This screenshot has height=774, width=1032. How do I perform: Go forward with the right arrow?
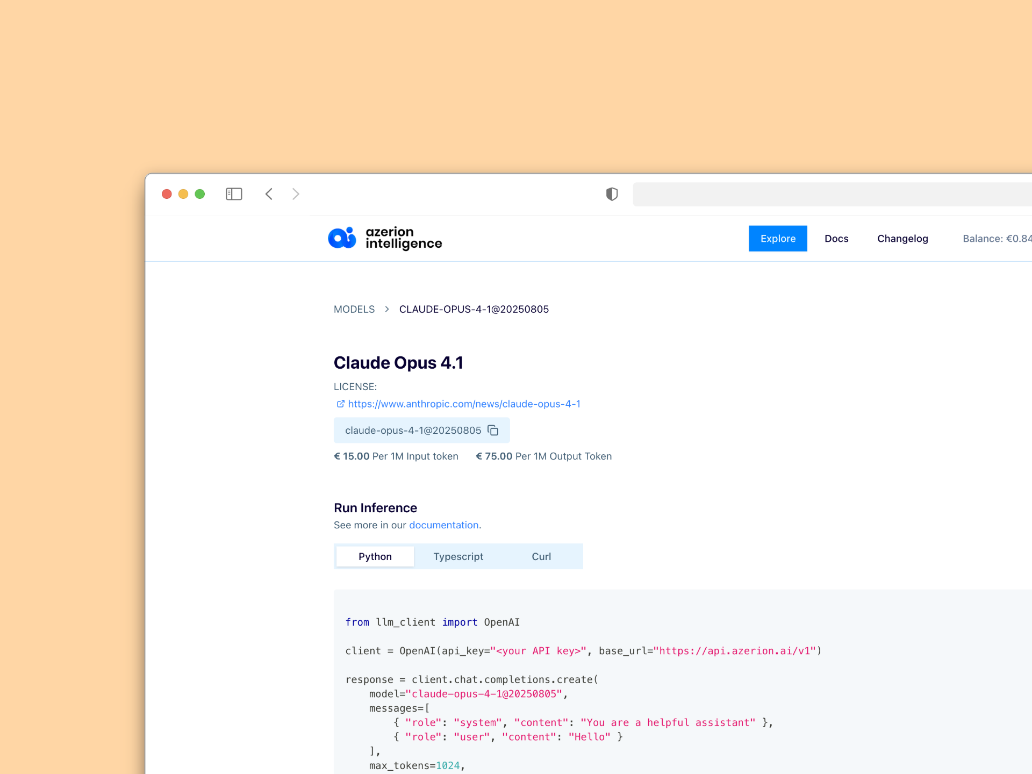296,194
